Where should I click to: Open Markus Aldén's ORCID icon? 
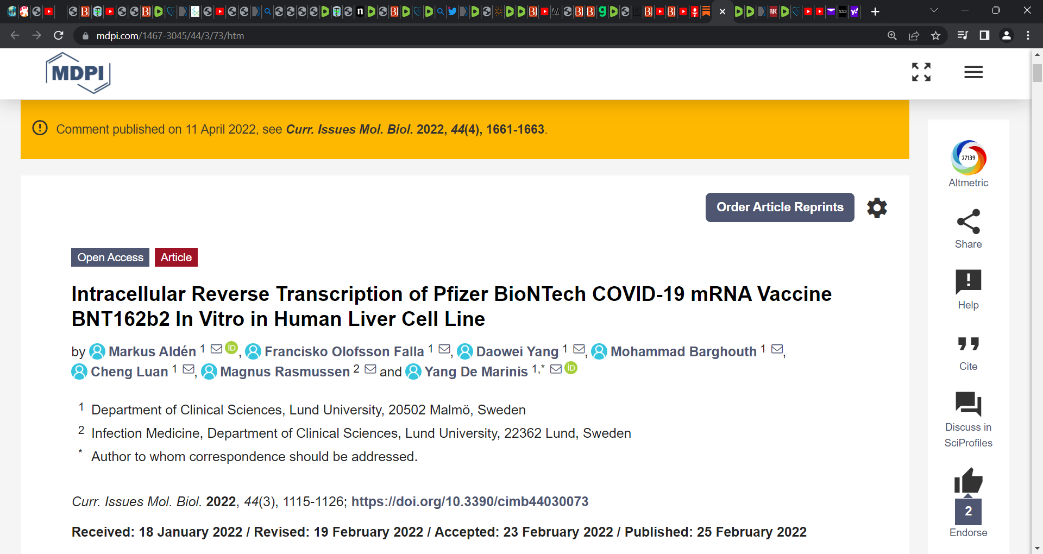(231, 348)
